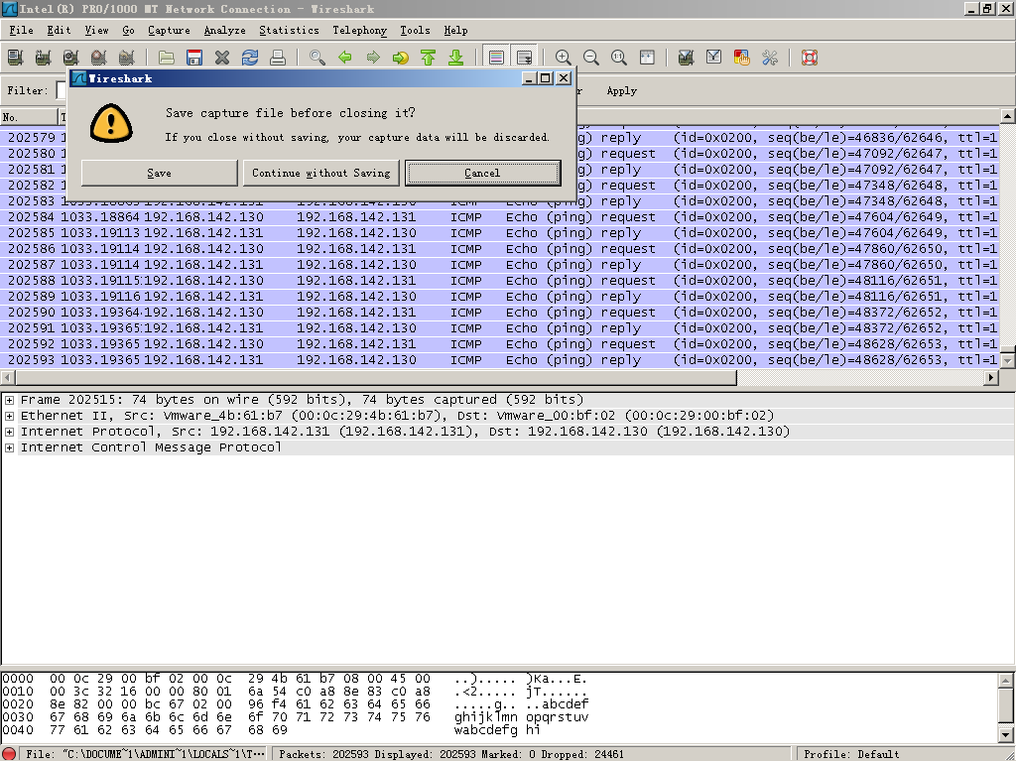
Task: Reload the current capture file
Action: pyautogui.click(x=250, y=58)
